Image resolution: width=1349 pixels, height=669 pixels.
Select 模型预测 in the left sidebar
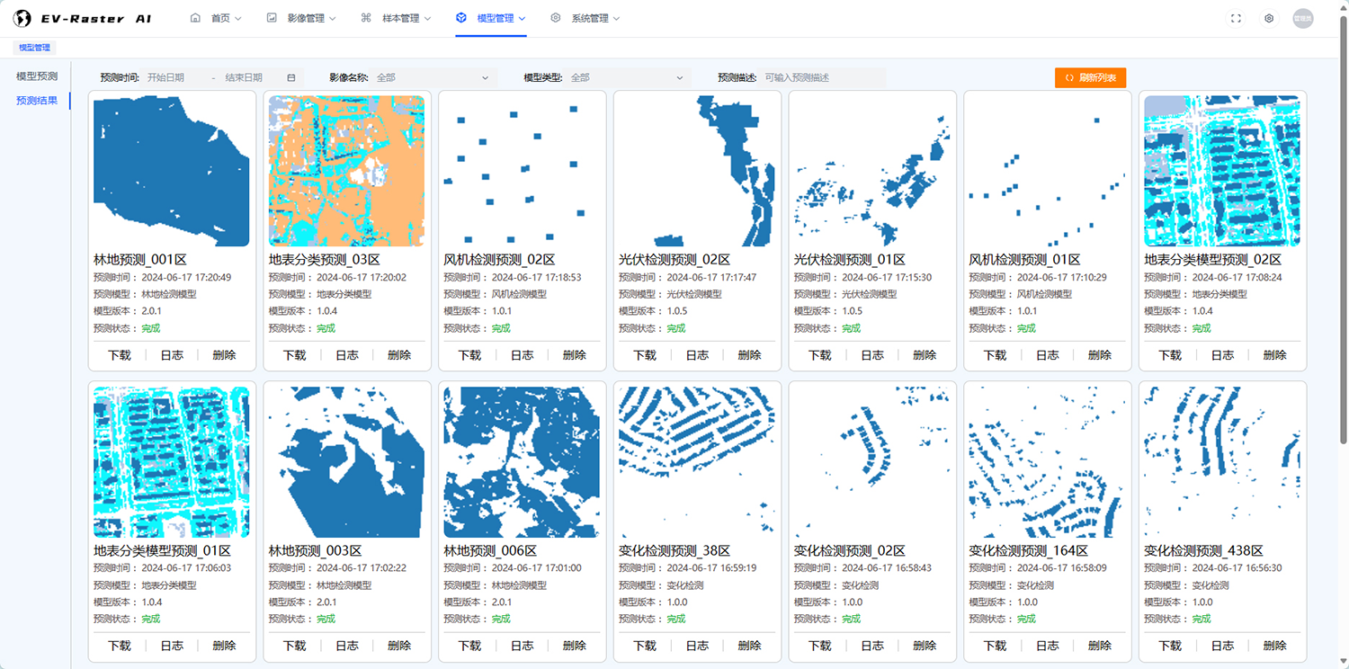click(x=37, y=76)
